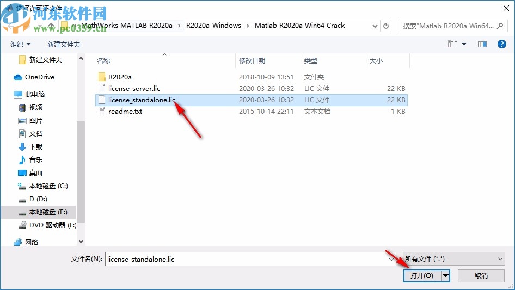Click the refresh icon in the address bar
The image size is (515, 290).
(386, 26)
